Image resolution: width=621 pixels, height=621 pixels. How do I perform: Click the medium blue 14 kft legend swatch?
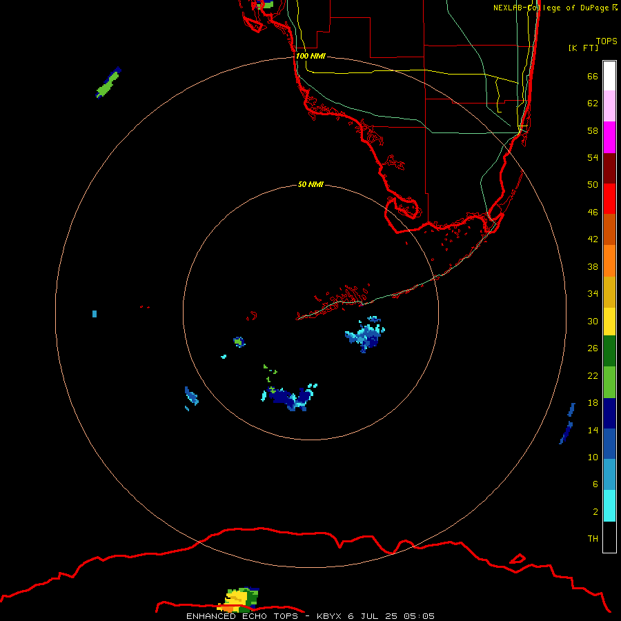609,444
